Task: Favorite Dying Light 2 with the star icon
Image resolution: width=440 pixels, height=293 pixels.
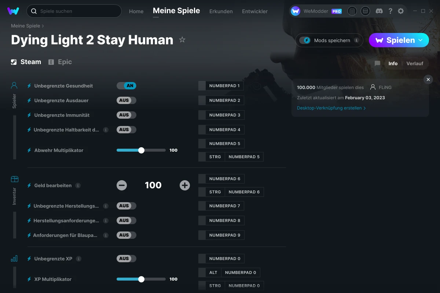Action: (182, 40)
